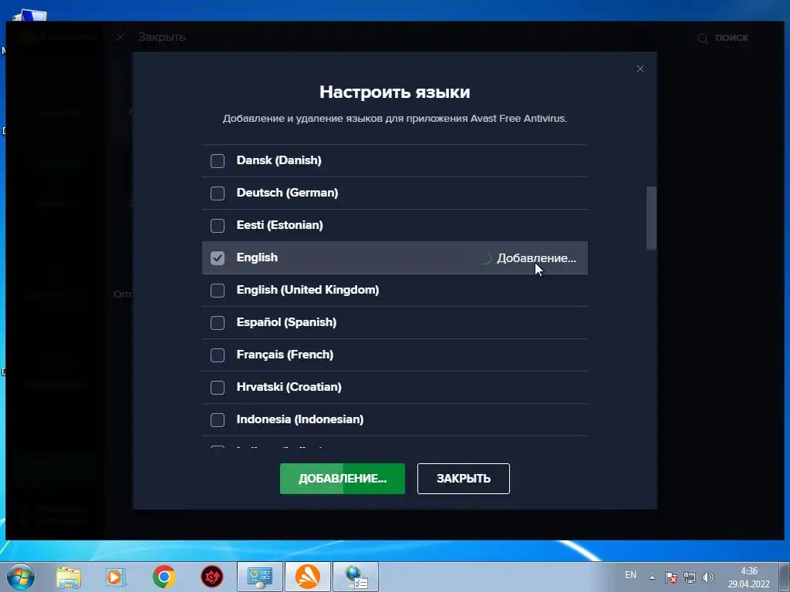Check the Dansk (Danish) checkbox
This screenshot has width=790, height=592.
pos(217,160)
